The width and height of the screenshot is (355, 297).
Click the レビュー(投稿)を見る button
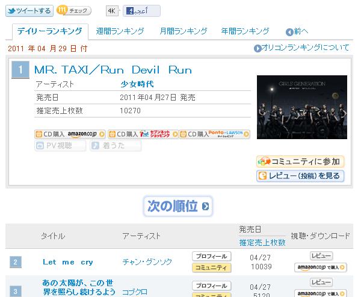pos(300,176)
